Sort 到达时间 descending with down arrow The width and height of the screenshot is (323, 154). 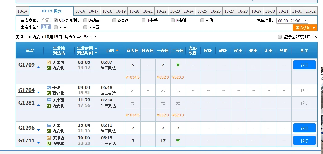click(96, 53)
